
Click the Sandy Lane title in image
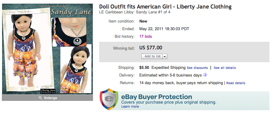[71, 12]
